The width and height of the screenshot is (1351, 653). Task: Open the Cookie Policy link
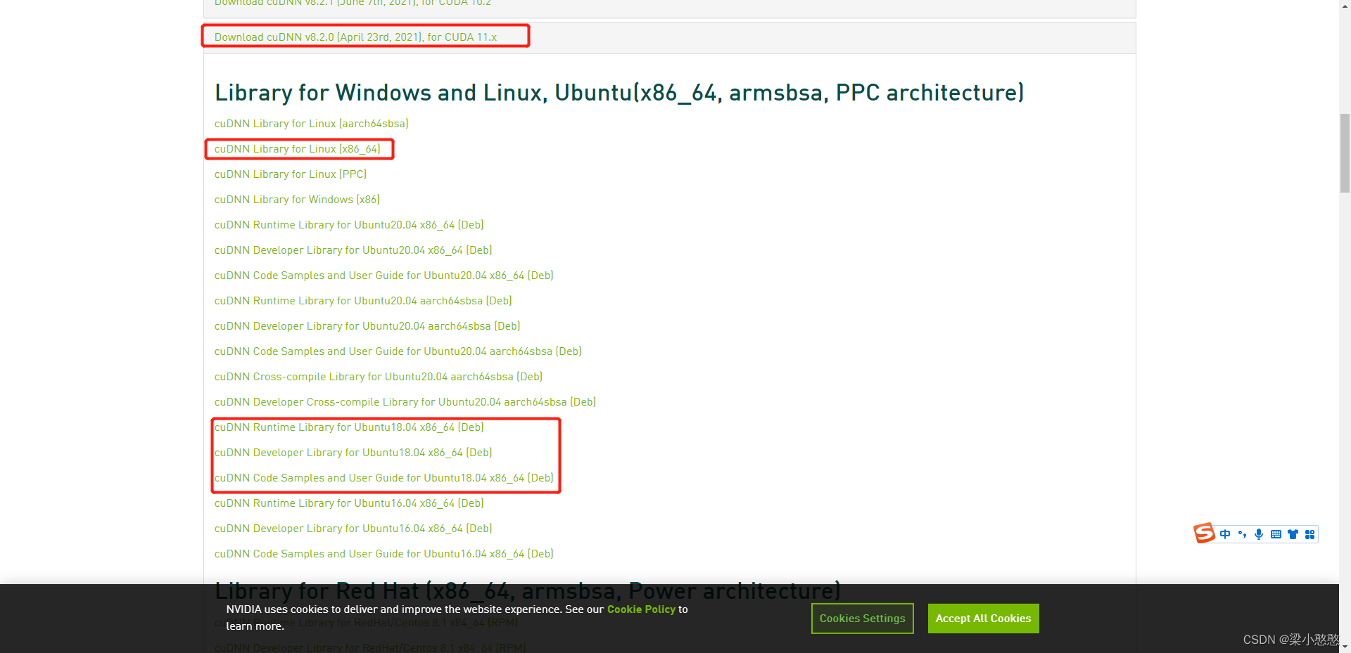click(x=641, y=609)
